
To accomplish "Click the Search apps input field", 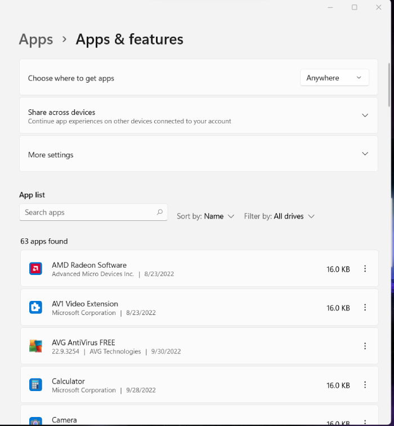I will pos(93,212).
